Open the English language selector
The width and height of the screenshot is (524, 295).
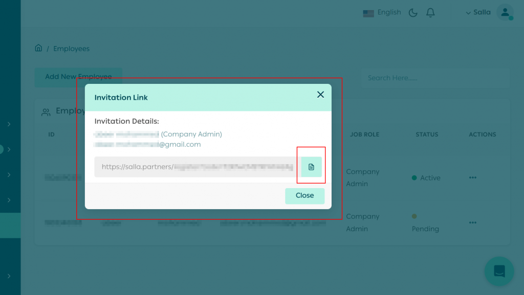[382, 13]
